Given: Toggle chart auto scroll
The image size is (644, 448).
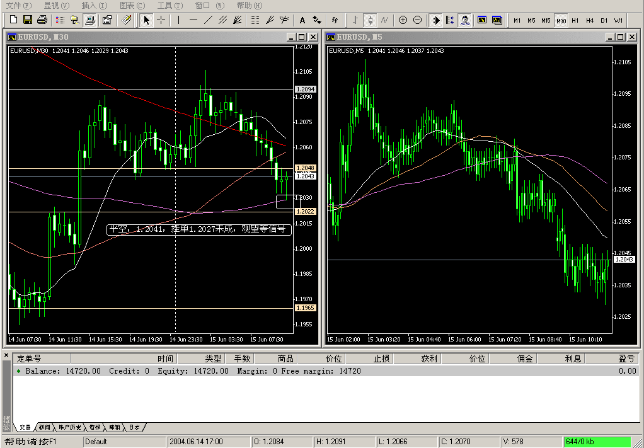Looking at the screenshot, I should tap(436, 20).
